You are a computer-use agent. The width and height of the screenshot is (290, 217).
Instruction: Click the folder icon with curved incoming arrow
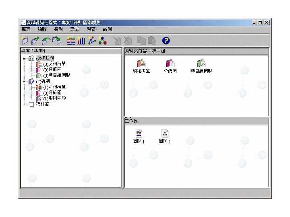46,41
